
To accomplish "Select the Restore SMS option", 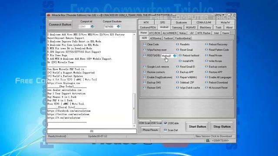I will point(152,88).
